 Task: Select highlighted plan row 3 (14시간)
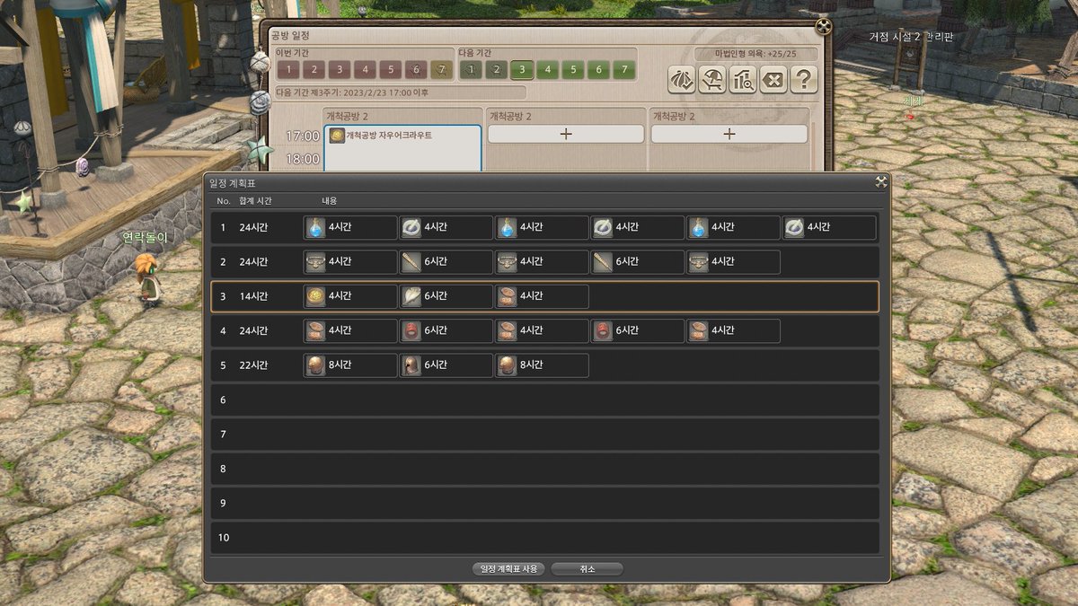(x=544, y=296)
